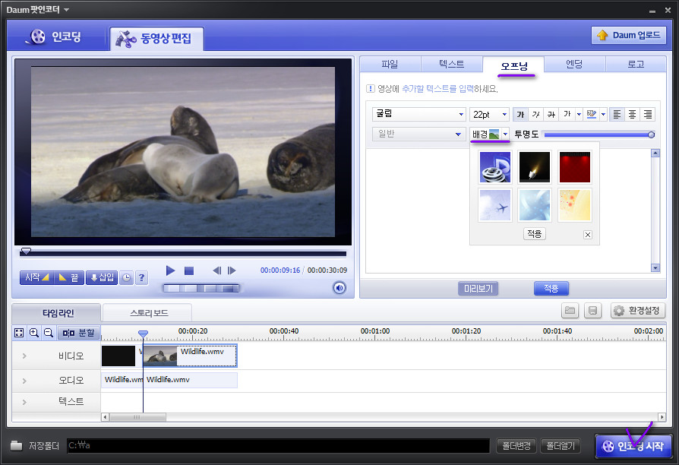Open the 일반 style dropdown
Viewport: 679px width, 465px height.
418,134
